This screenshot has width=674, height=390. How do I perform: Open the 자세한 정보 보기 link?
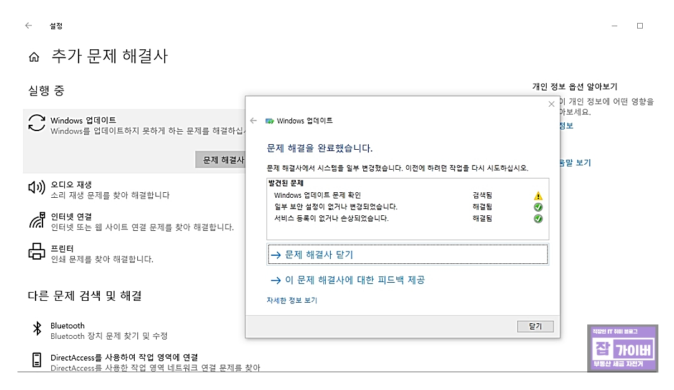click(291, 300)
